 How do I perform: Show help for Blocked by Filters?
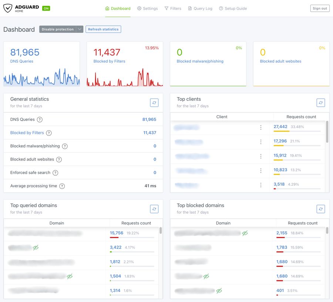pos(49,133)
